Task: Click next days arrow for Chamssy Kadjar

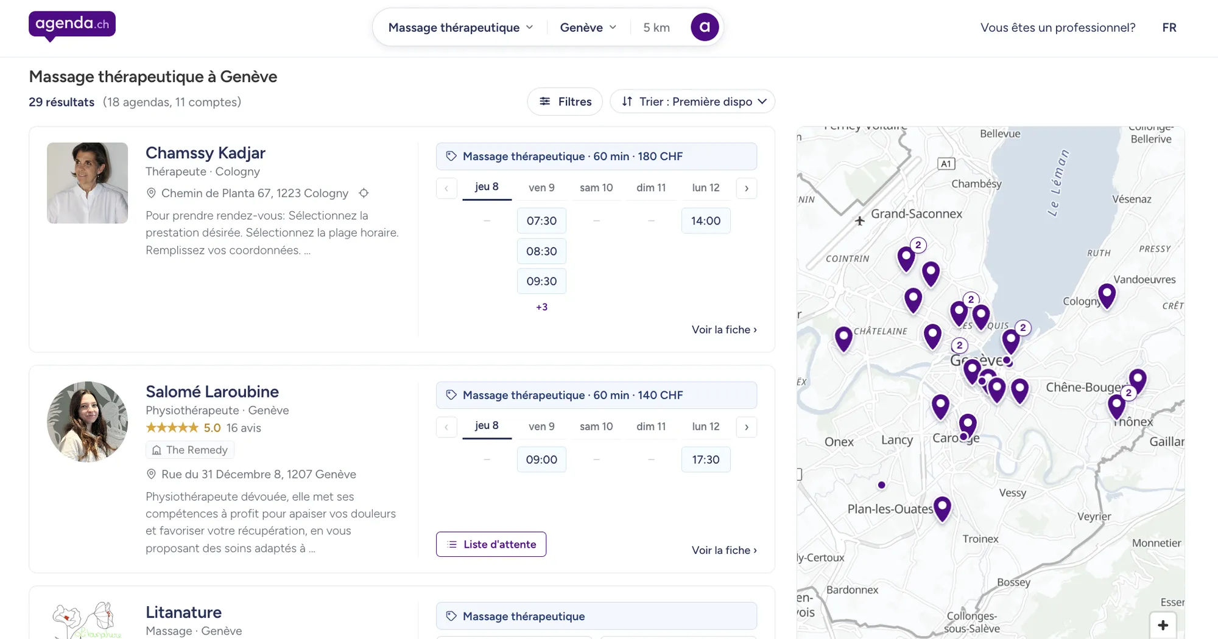Action: click(747, 188)
